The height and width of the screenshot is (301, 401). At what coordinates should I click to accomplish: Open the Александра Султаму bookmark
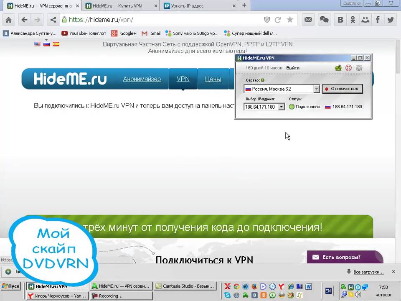(x=30, y=33)
